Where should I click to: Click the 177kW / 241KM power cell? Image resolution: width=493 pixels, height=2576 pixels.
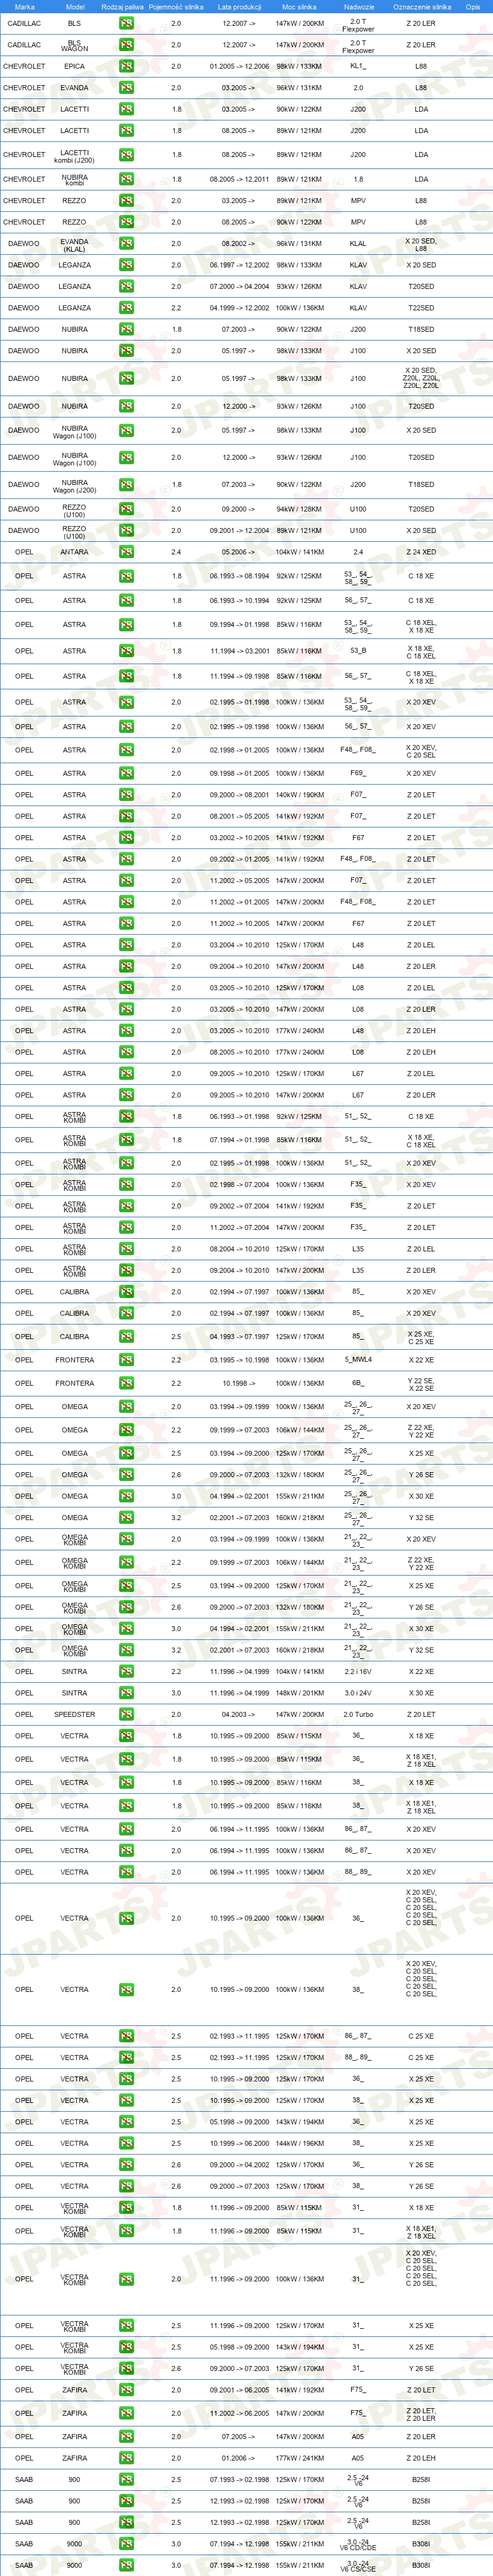pyautogui.click(x=299, y=2458)
